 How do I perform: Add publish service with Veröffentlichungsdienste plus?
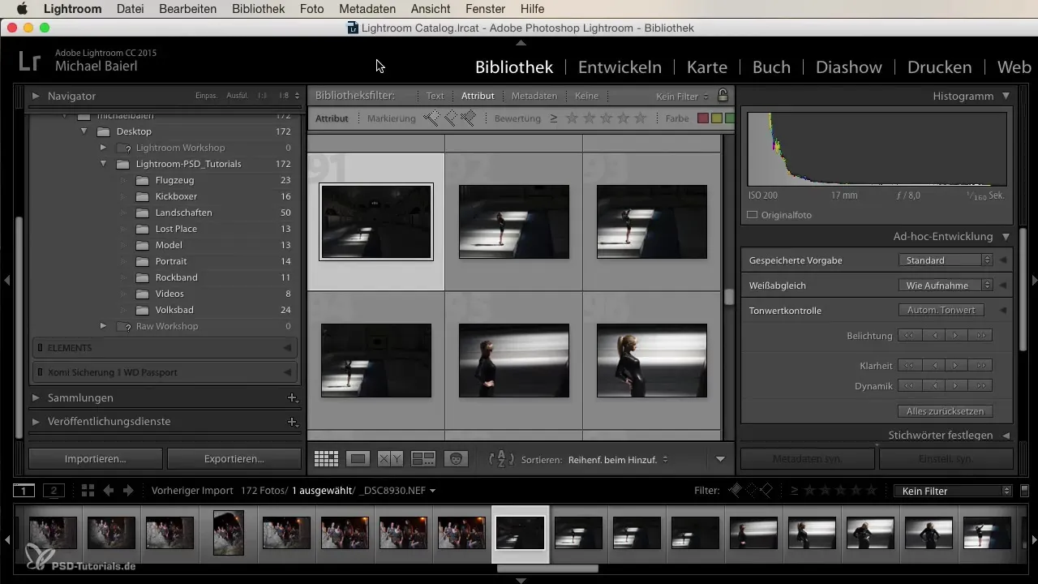(x=292, y=422)
